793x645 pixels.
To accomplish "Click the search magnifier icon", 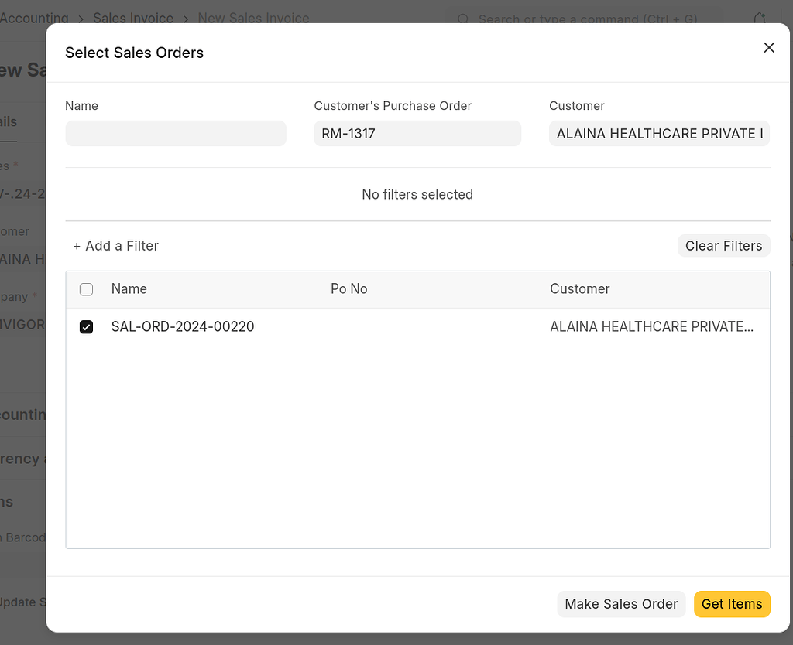I will pyautogui.click(x=462, y=19).
